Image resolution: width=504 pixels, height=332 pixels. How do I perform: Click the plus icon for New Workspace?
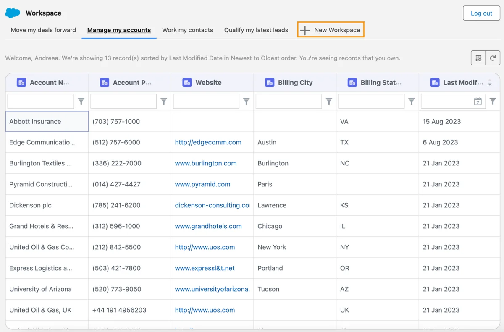tap(305, 30)
